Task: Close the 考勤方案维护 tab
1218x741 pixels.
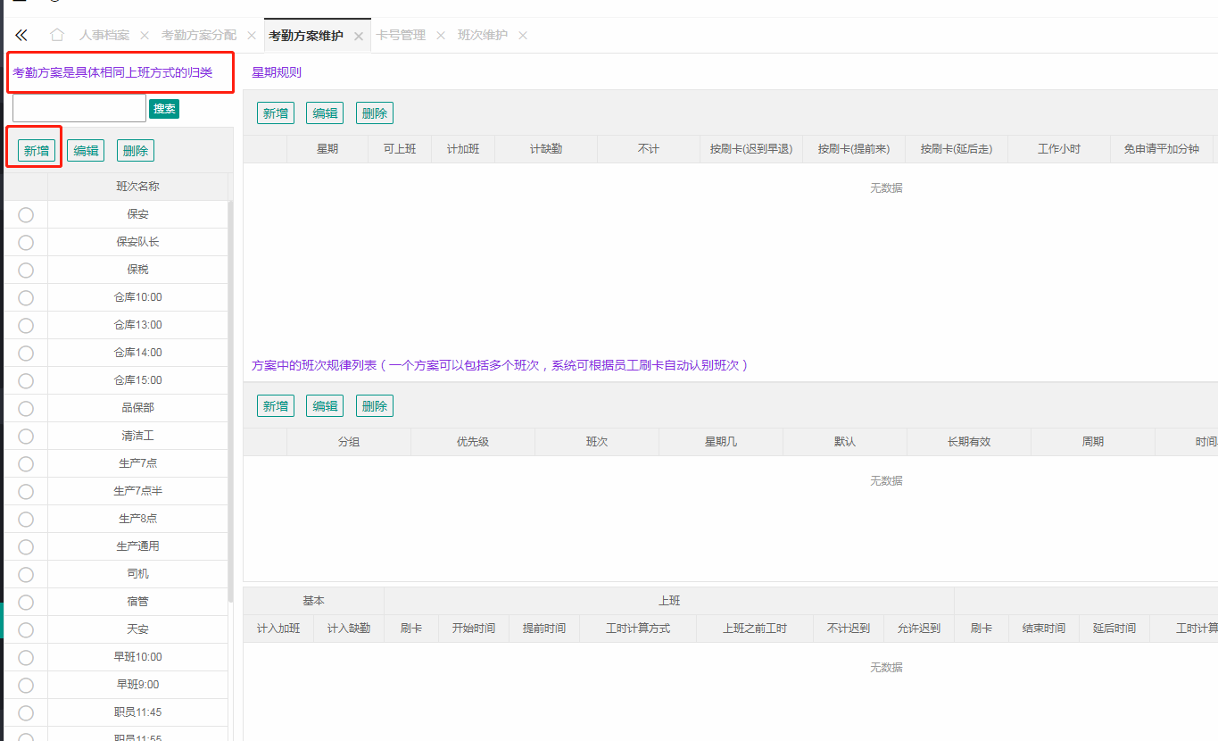Action: [x=359, y=36]
